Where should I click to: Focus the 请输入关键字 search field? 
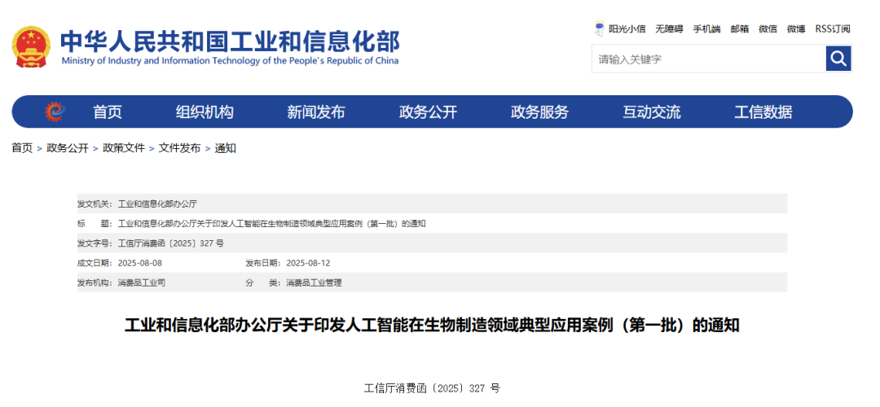[x=708, y=59]
